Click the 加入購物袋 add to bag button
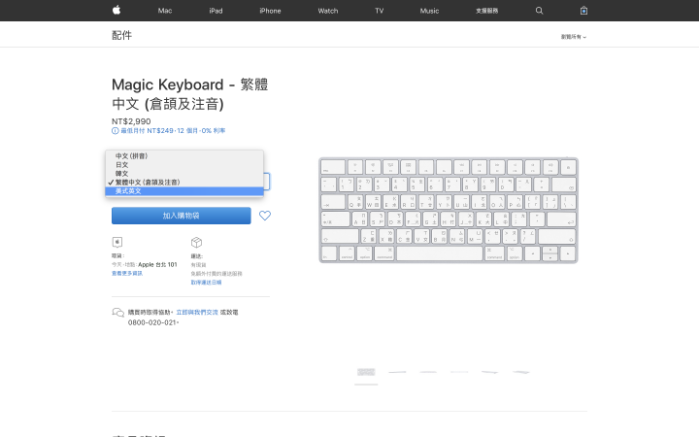Image resolution: width=699 pixels, height=437 pixels. click(x=181, y=216)
